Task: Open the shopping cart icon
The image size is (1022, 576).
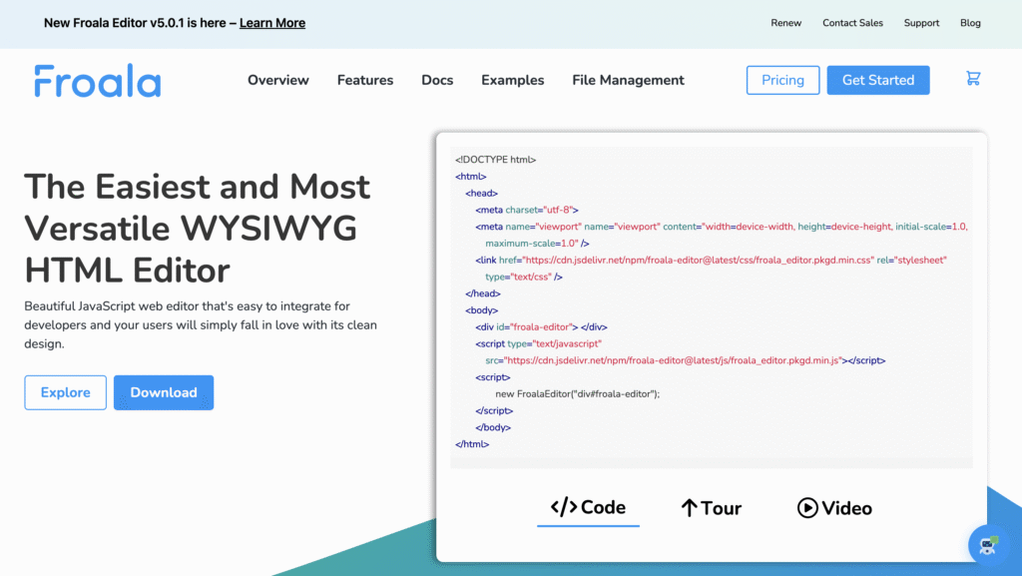Action: (x=973, y=78)
